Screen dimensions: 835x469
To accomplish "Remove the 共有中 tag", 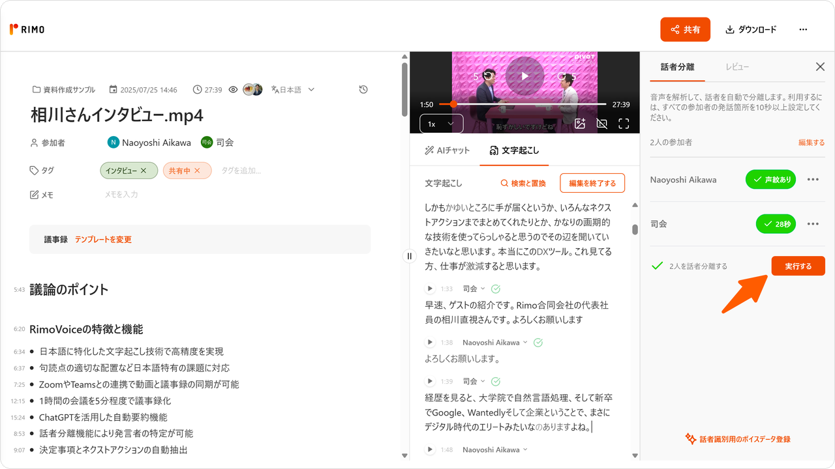I will 197,171.
